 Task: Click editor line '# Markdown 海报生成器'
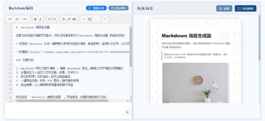(33, 27)
